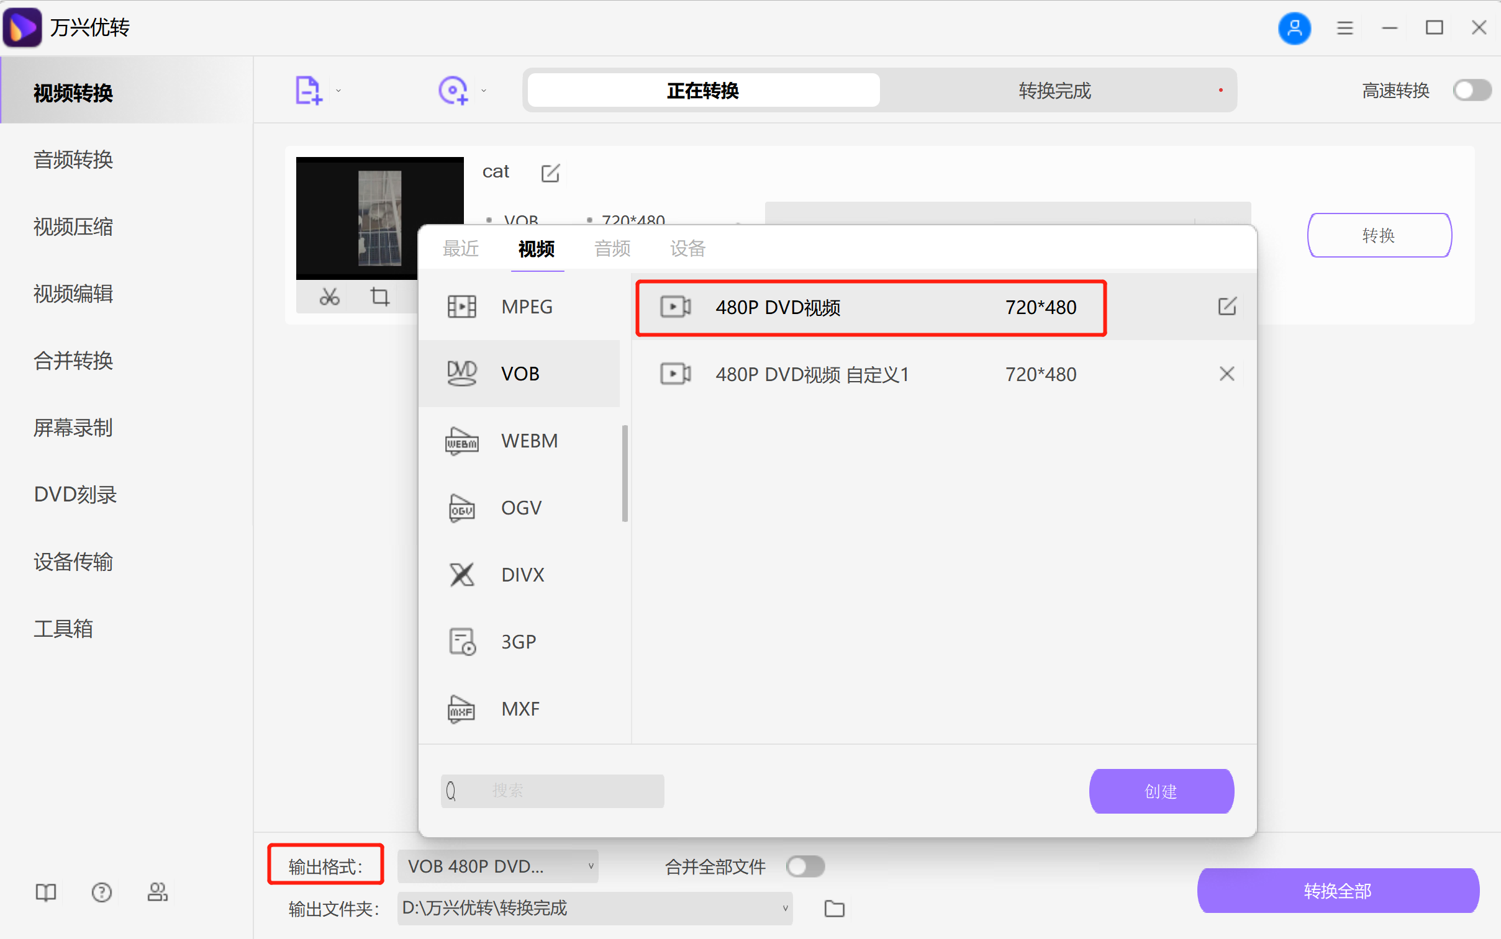Click rename icon next to cat
Screen dimensions: 1501x939
click(550, 173)
